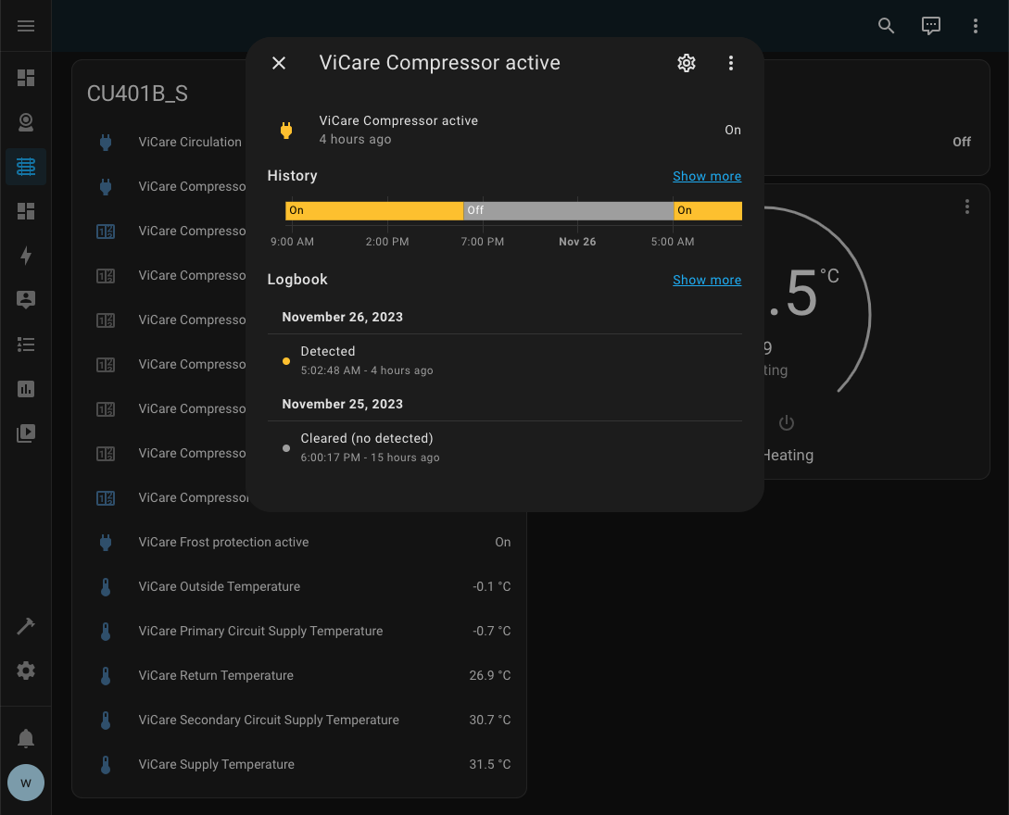Click the On state in dialog
1009x815 pixels.
pyautogui.click(x=732, y=130)
